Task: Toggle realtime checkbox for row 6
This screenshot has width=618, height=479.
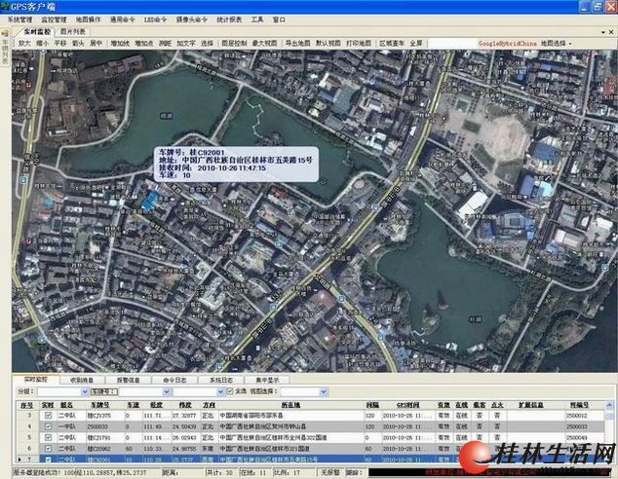Action: [48, 448]
